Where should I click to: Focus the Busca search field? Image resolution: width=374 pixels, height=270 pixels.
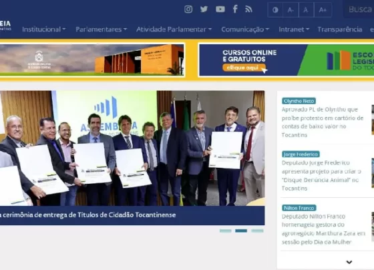[x=359, y=9]
